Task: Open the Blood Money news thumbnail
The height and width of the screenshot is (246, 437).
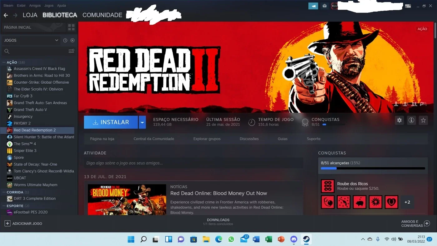Action: click(127, 199)
